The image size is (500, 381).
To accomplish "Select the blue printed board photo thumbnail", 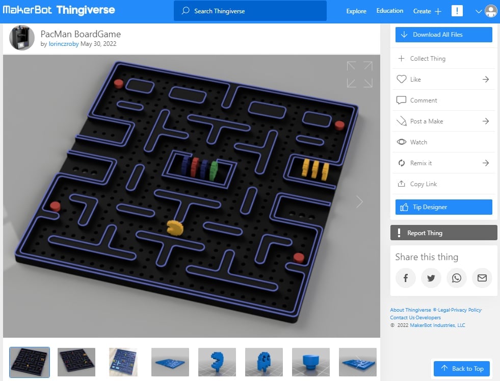I will pyautogui.click(x=123, y=362).
